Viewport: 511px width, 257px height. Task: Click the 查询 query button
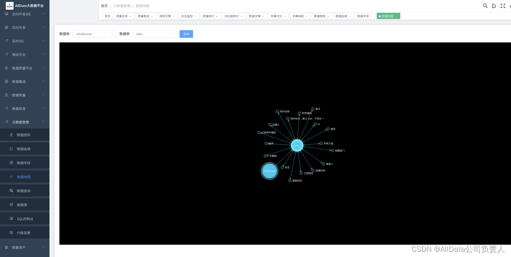(186, 34)
